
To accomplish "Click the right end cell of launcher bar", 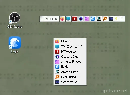I will click(x=123, y=19).
